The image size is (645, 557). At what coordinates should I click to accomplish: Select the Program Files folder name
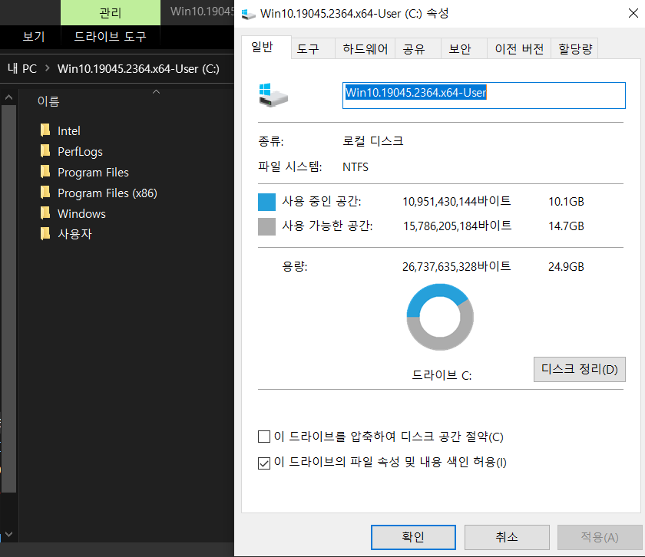[93, 172]
